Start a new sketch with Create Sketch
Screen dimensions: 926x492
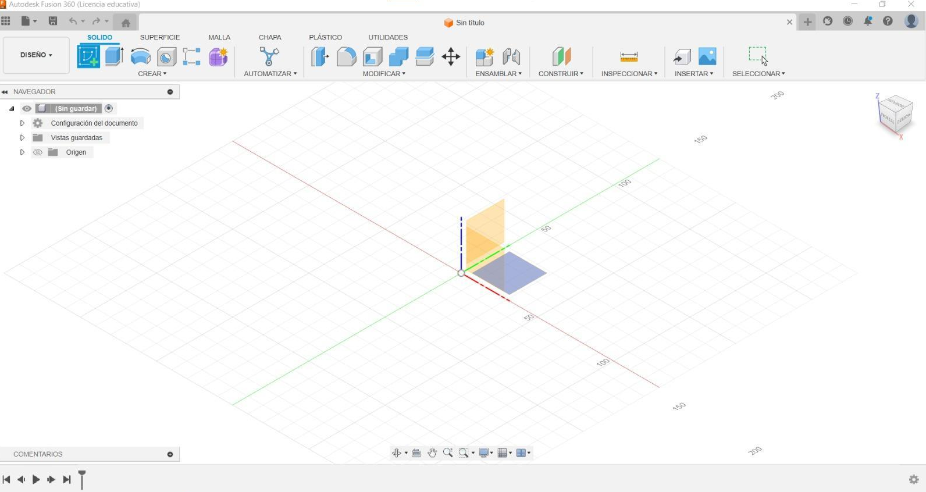(x=88, y=56)
